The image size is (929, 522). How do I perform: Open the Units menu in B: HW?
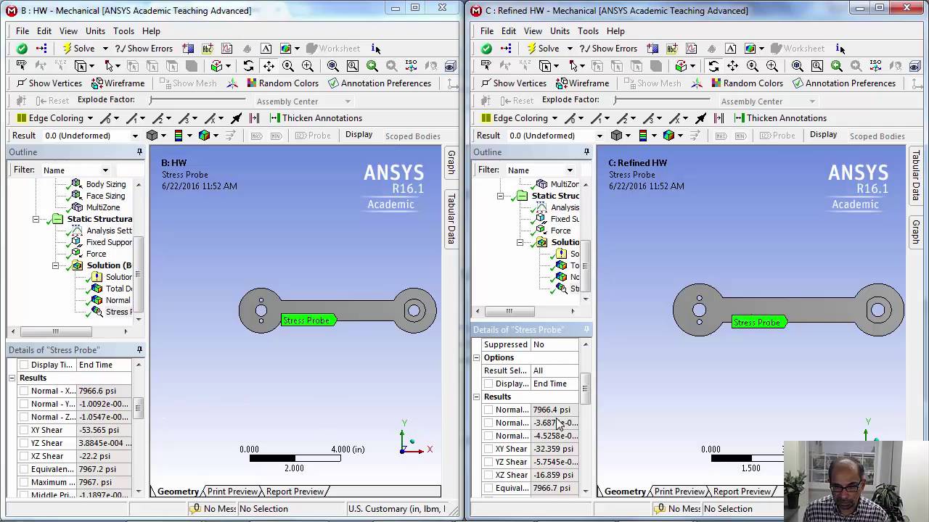click(x=95, y=31)
